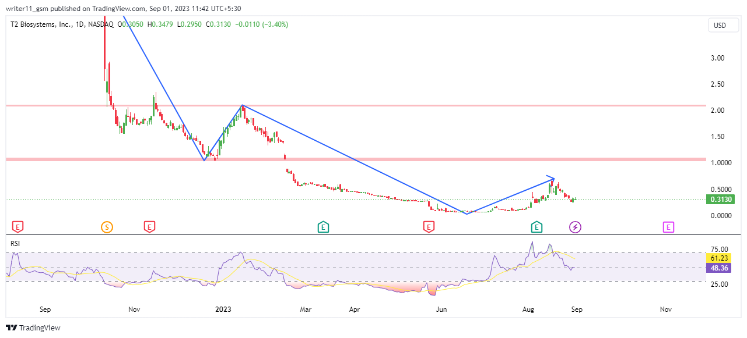Click the 3.00 price axis label
Viewport: 747px width, 338px height.
717,58
